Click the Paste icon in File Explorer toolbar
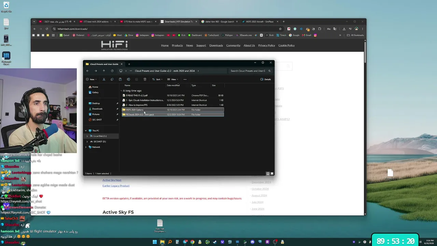 click(x=120, y=79)
